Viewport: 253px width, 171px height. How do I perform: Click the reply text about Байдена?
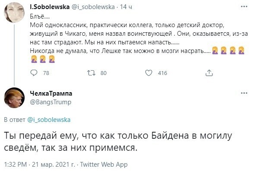pos(118,142)
